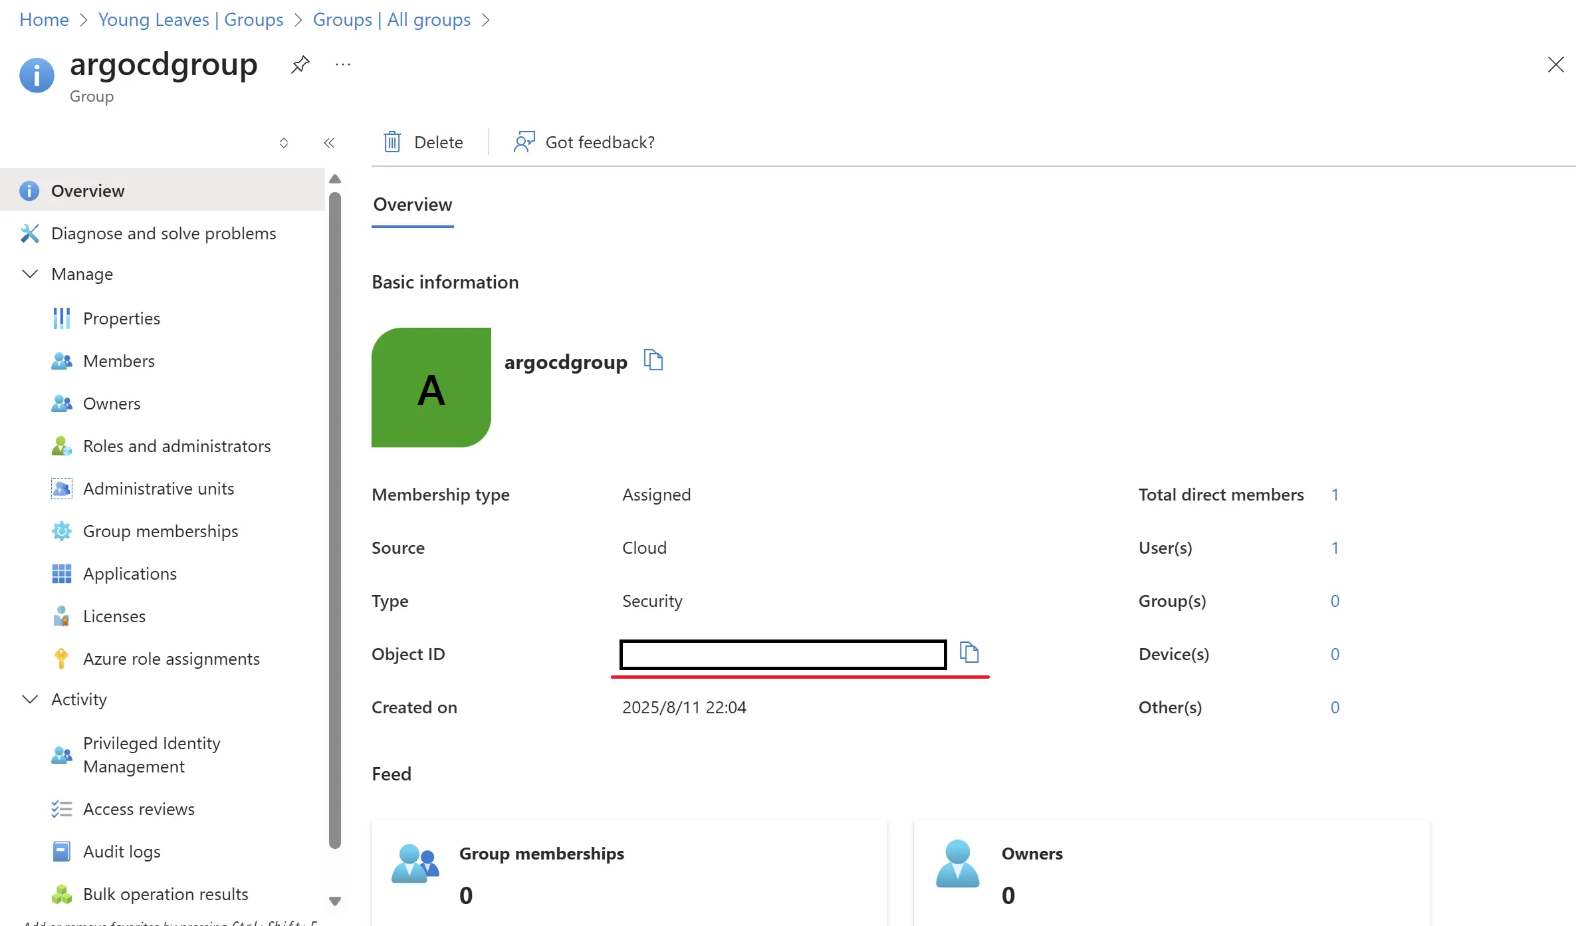This screenshot has height=926, width=1576.
Task: Open the Device(s) count link
Action: pos(1335,654)
